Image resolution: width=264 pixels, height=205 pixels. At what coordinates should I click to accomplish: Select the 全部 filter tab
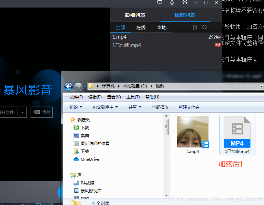[120, 27]
